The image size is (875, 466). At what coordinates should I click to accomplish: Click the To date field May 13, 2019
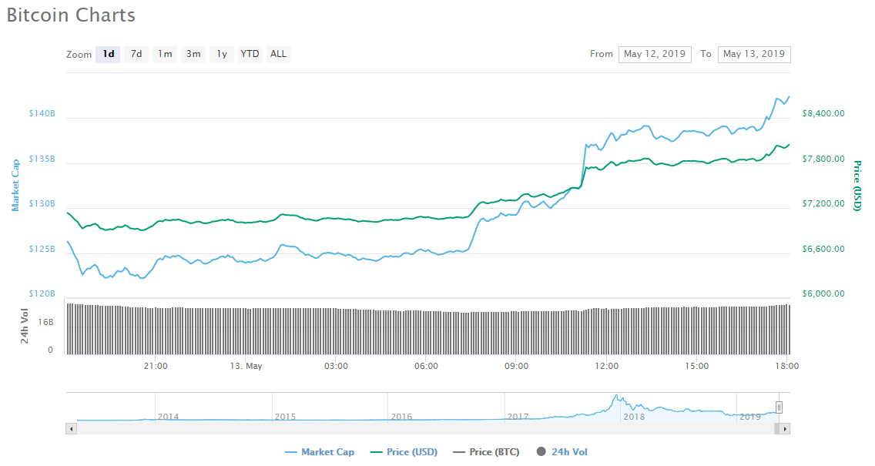(x=753, y=54)
